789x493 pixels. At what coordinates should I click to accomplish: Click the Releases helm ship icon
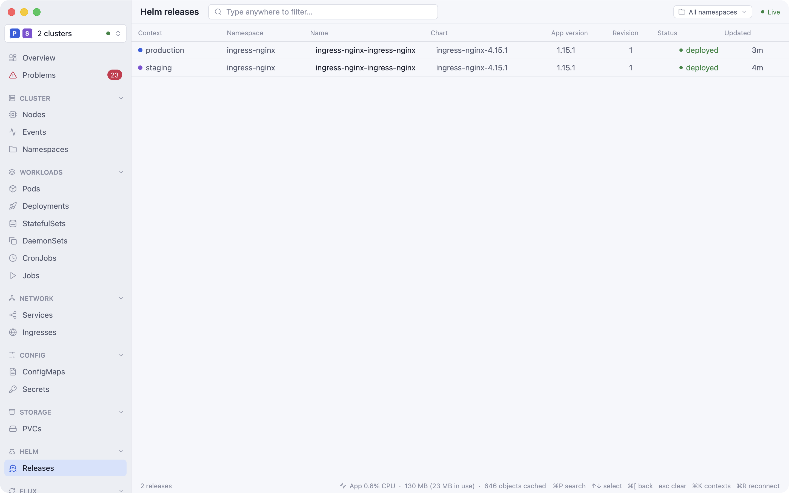(13, 468)
